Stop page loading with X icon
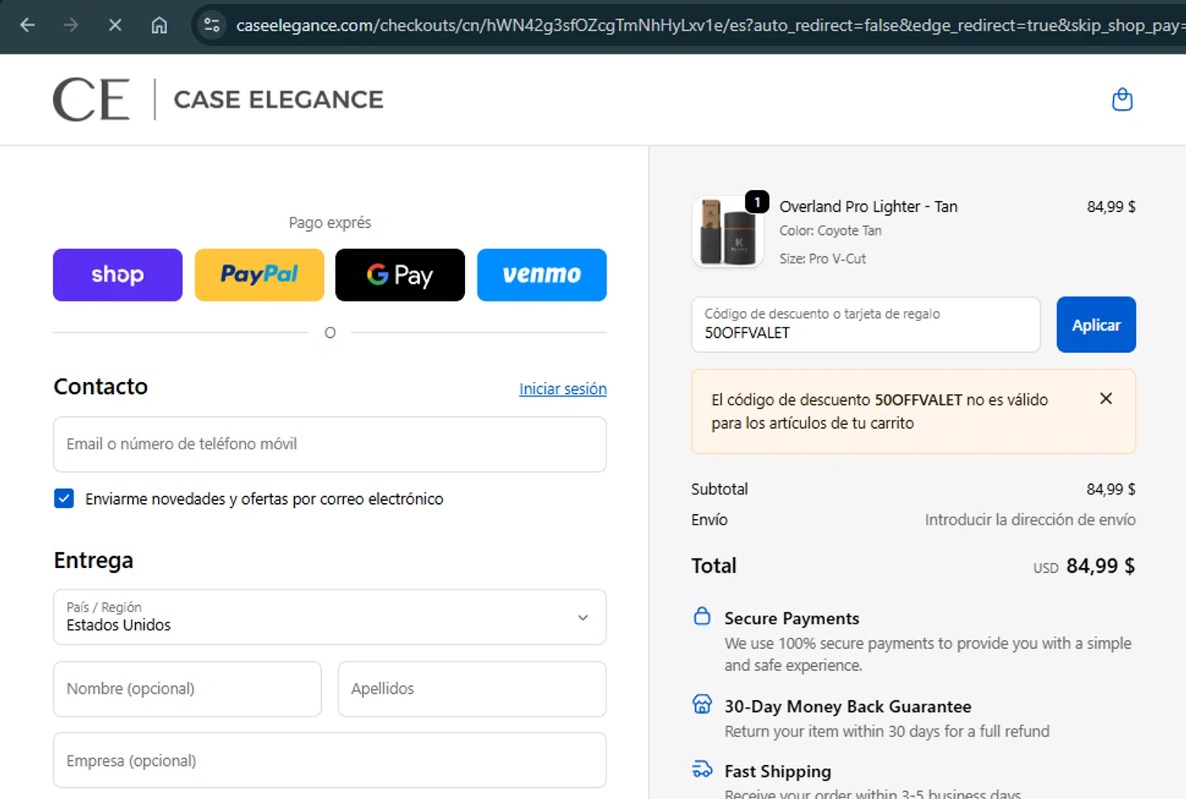The image size is (1186, 799). point(115,25)
